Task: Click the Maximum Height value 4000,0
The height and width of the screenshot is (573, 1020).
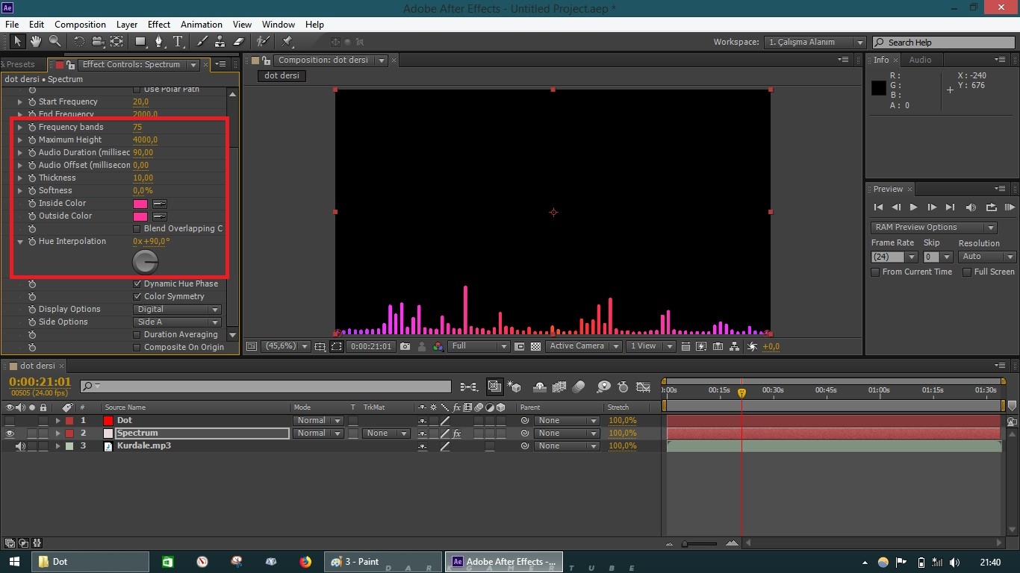Action: [145, 140]
